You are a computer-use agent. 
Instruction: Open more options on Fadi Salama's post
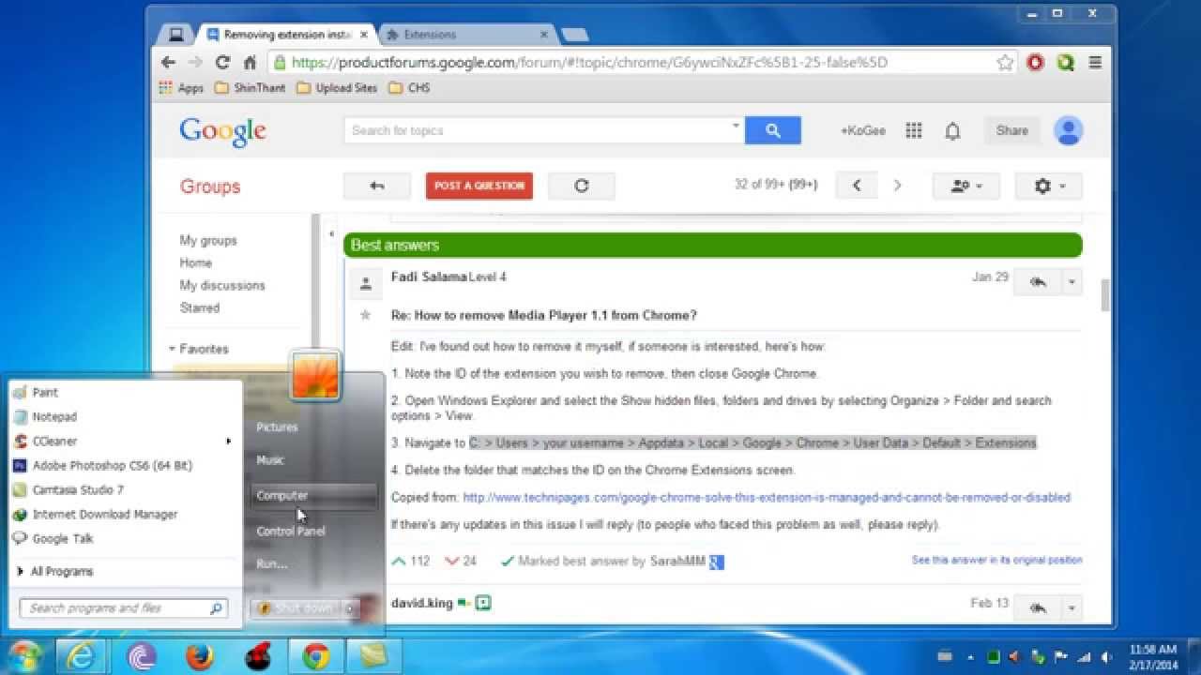[1072, 281]
